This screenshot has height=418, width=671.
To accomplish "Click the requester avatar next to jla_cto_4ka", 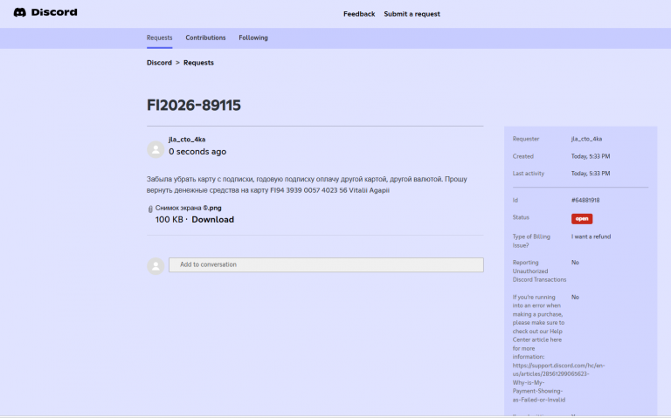I will (156, 149).
